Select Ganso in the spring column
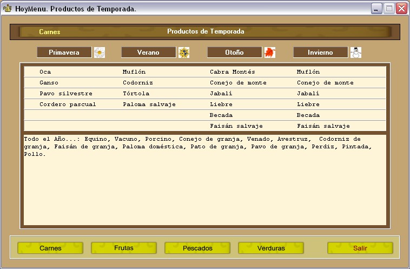 (x=49, y=83)
